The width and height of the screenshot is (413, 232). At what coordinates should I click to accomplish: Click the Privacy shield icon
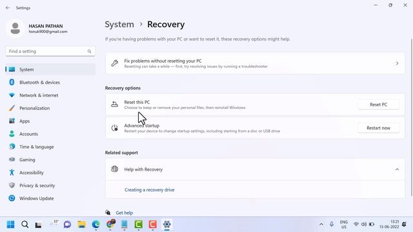pyautogui.click(x=12, y=185)
